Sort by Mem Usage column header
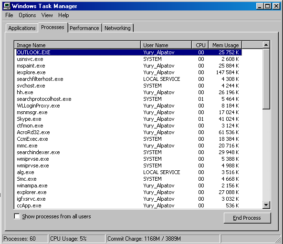The width and height of the screenshot is (283, 244). click(x=225, y=45)
